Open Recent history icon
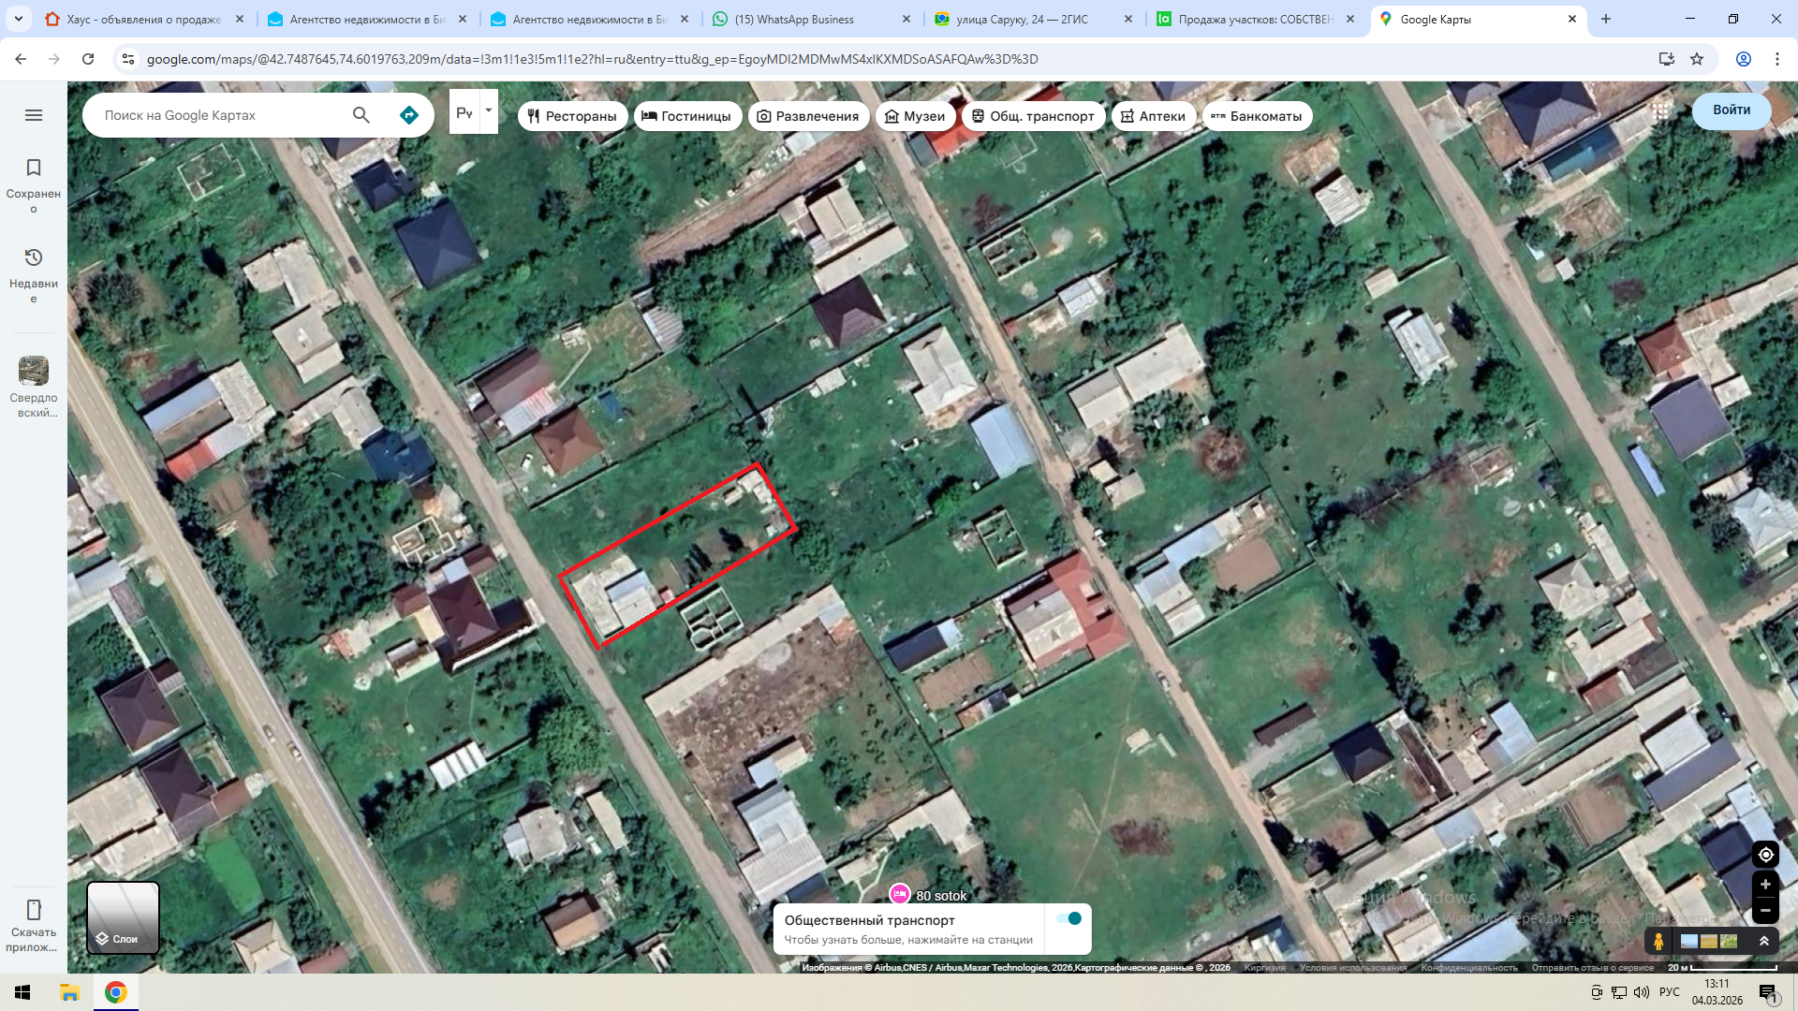The width and height of the screenshot is (1798, 1011). click(x=34, y=257)
